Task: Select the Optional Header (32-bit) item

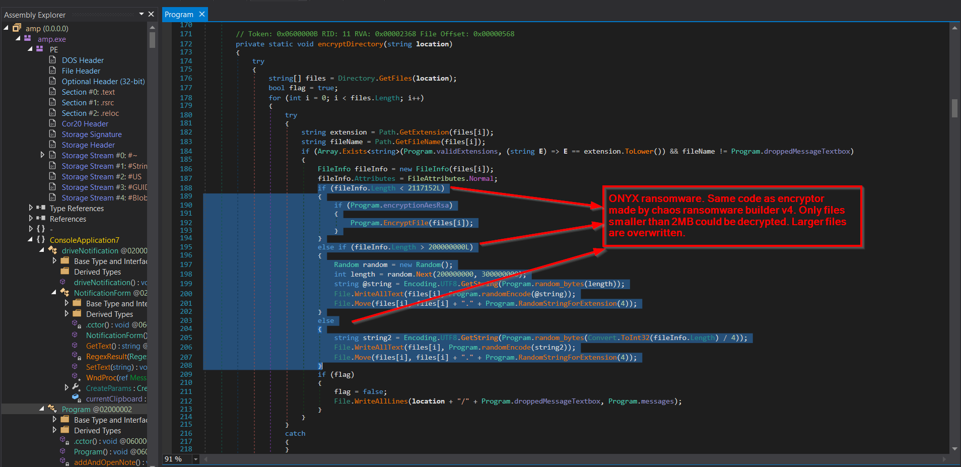Action: (103, 81)
